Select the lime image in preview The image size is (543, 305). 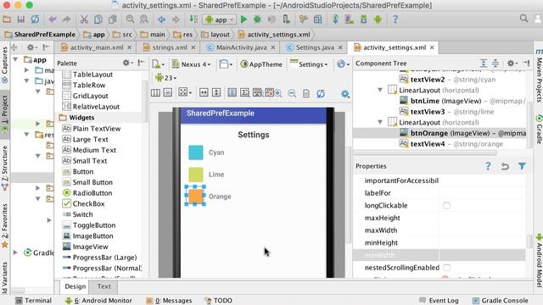click(x=196, y=175)
